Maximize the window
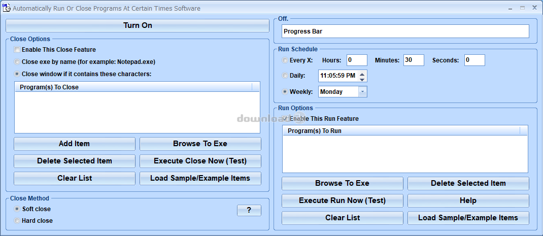The height and width of the screenshot is (236, 543). (522, 8)
